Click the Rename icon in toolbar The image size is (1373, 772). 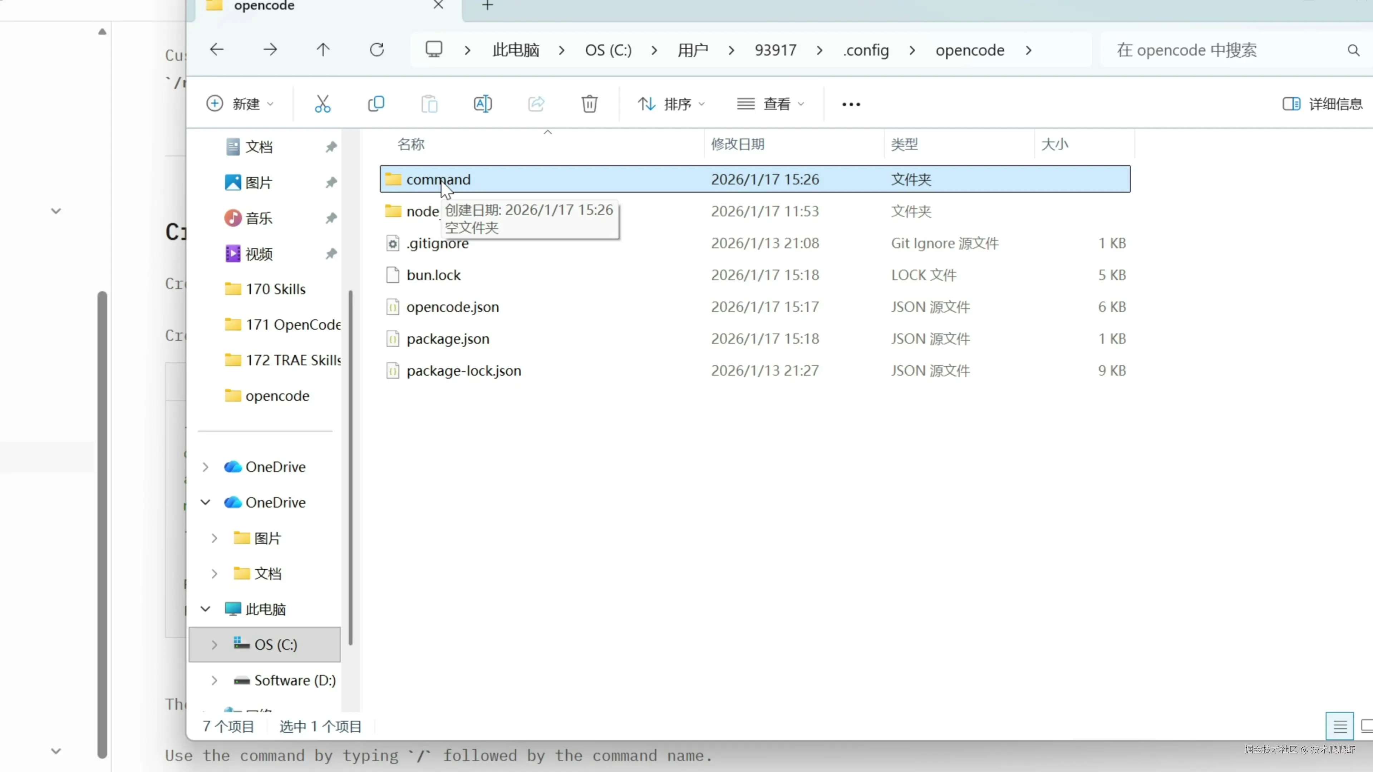[x=482, y=104]
